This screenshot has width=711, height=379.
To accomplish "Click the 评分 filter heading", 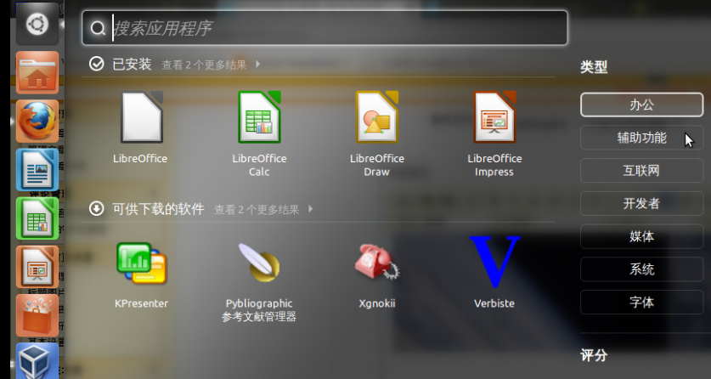I will [x=594, y=355].
